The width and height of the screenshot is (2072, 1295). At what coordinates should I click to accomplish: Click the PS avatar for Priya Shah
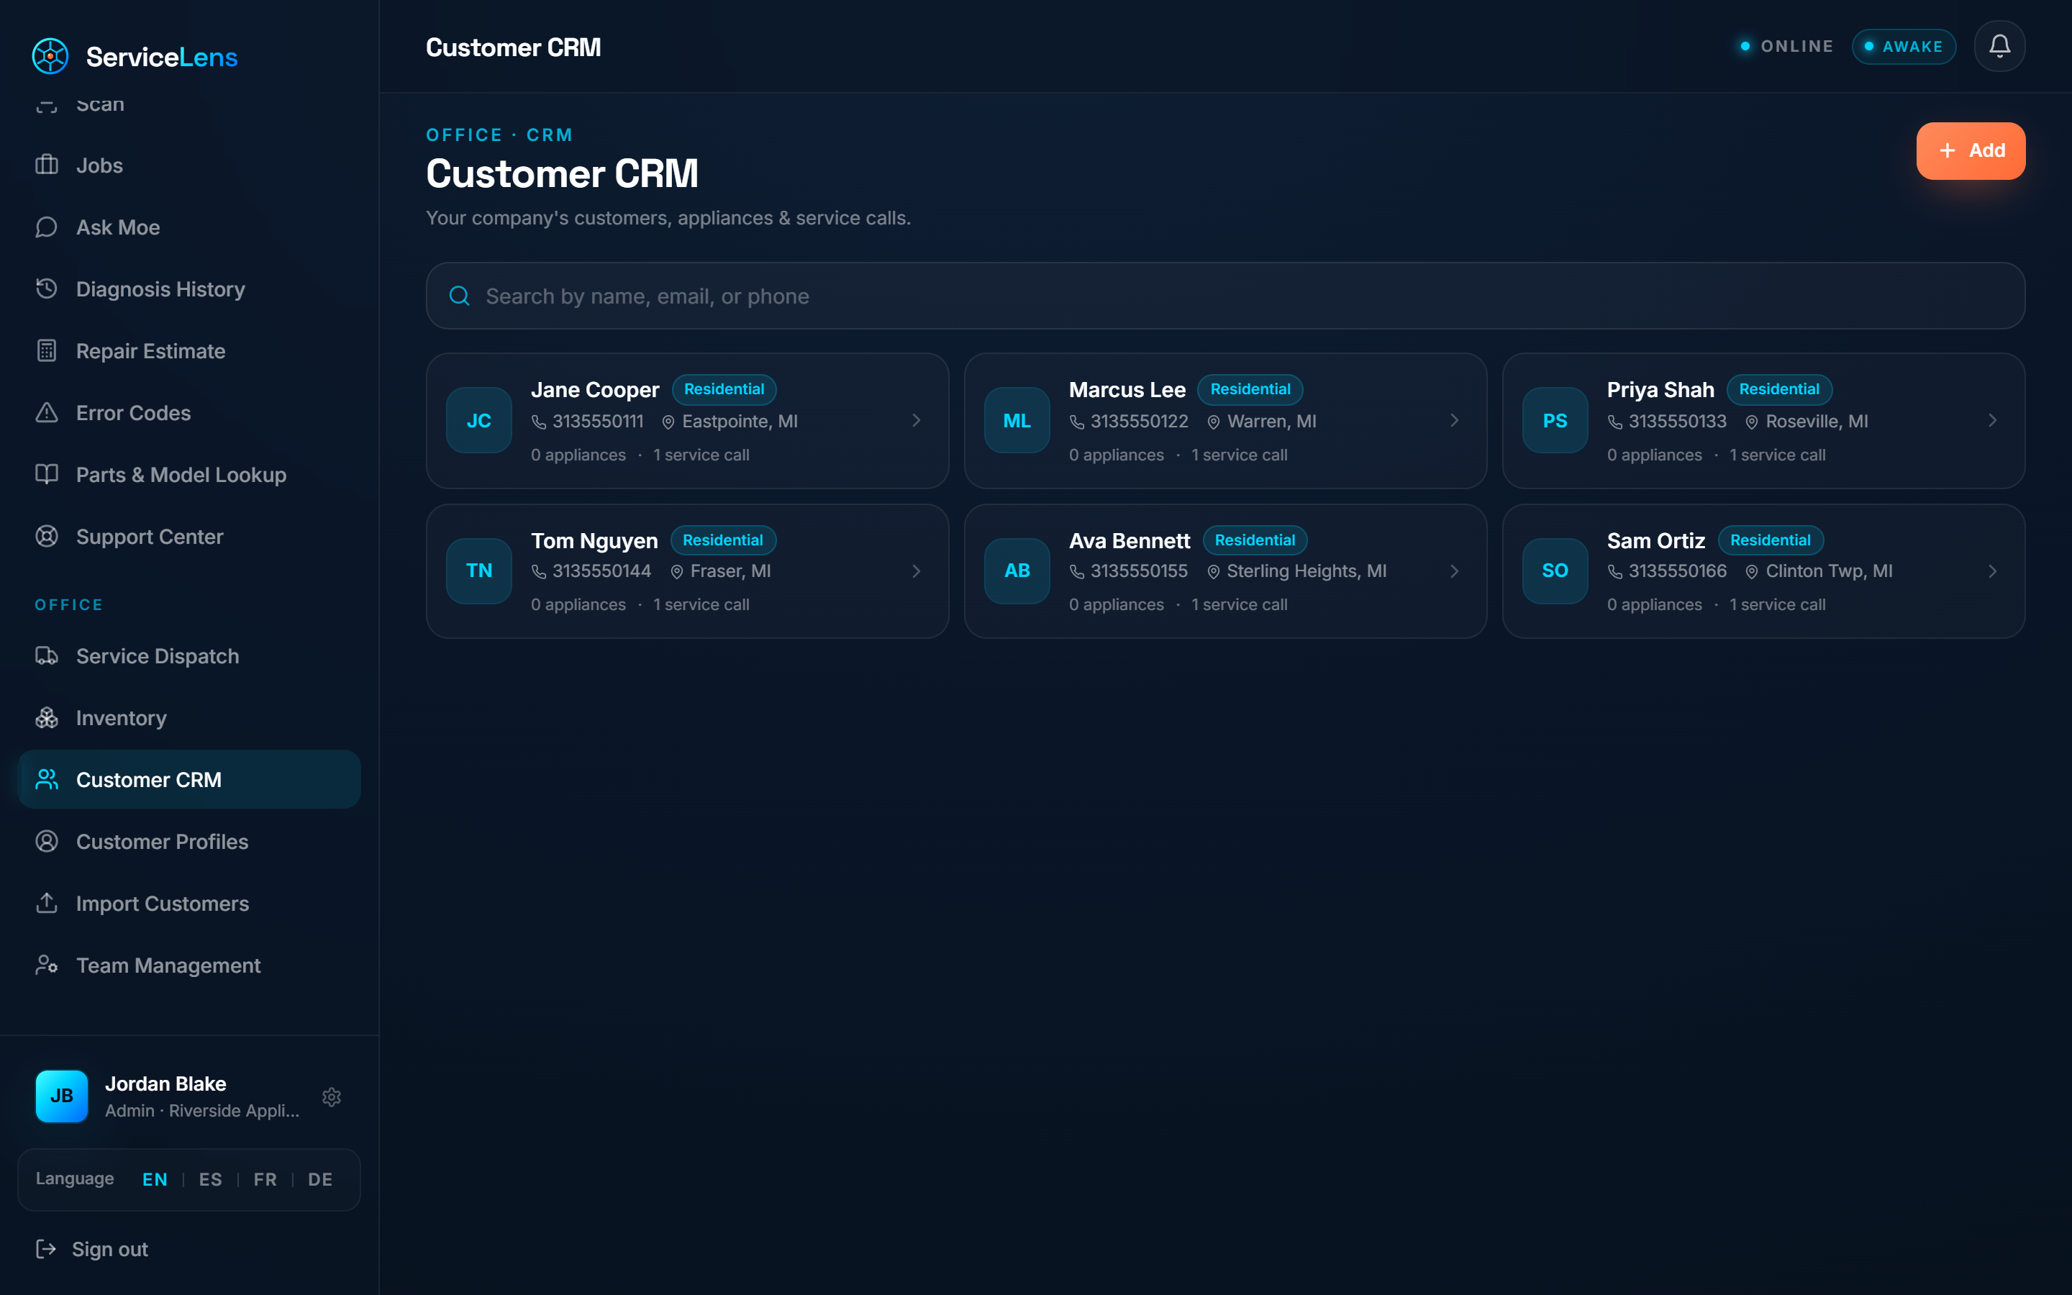point(1555,421)
